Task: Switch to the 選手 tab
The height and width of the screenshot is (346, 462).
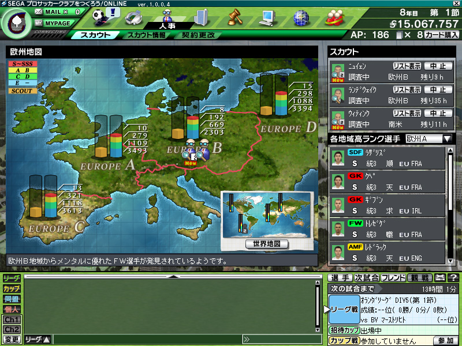Action: [x=340, y=277]
